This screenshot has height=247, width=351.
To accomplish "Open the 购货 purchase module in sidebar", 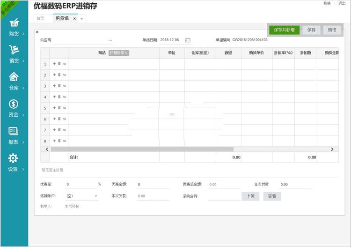I will tap(14, 27).
